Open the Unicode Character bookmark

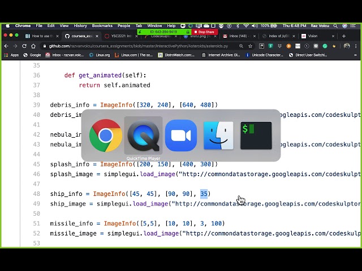click(x=264, y=55)
